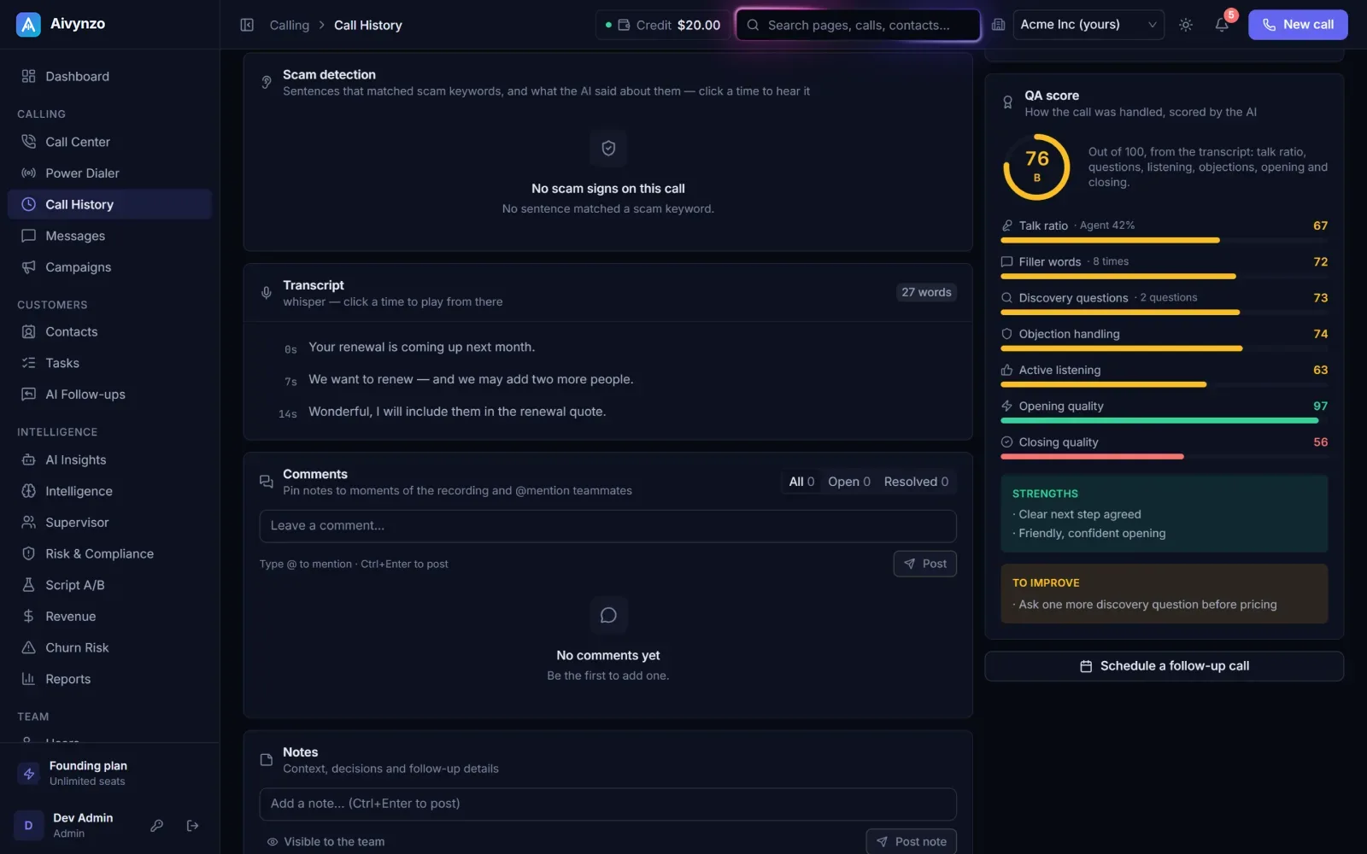Click the Leave a comment field

click(607, 526)
